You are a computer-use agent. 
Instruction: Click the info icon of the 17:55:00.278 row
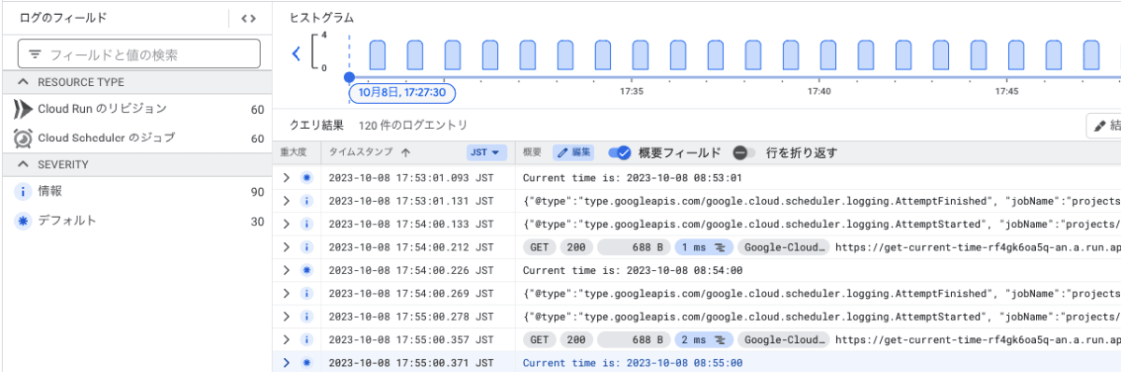click(x=305, y=316)
